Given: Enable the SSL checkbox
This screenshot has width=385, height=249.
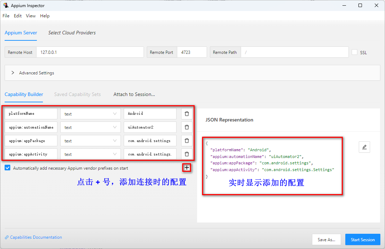Looking at the screenshot, I should (x=355, y=52).
